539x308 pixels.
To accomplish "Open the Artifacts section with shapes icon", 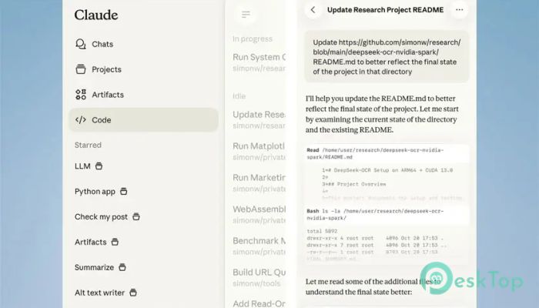I will tap(143, 95).
